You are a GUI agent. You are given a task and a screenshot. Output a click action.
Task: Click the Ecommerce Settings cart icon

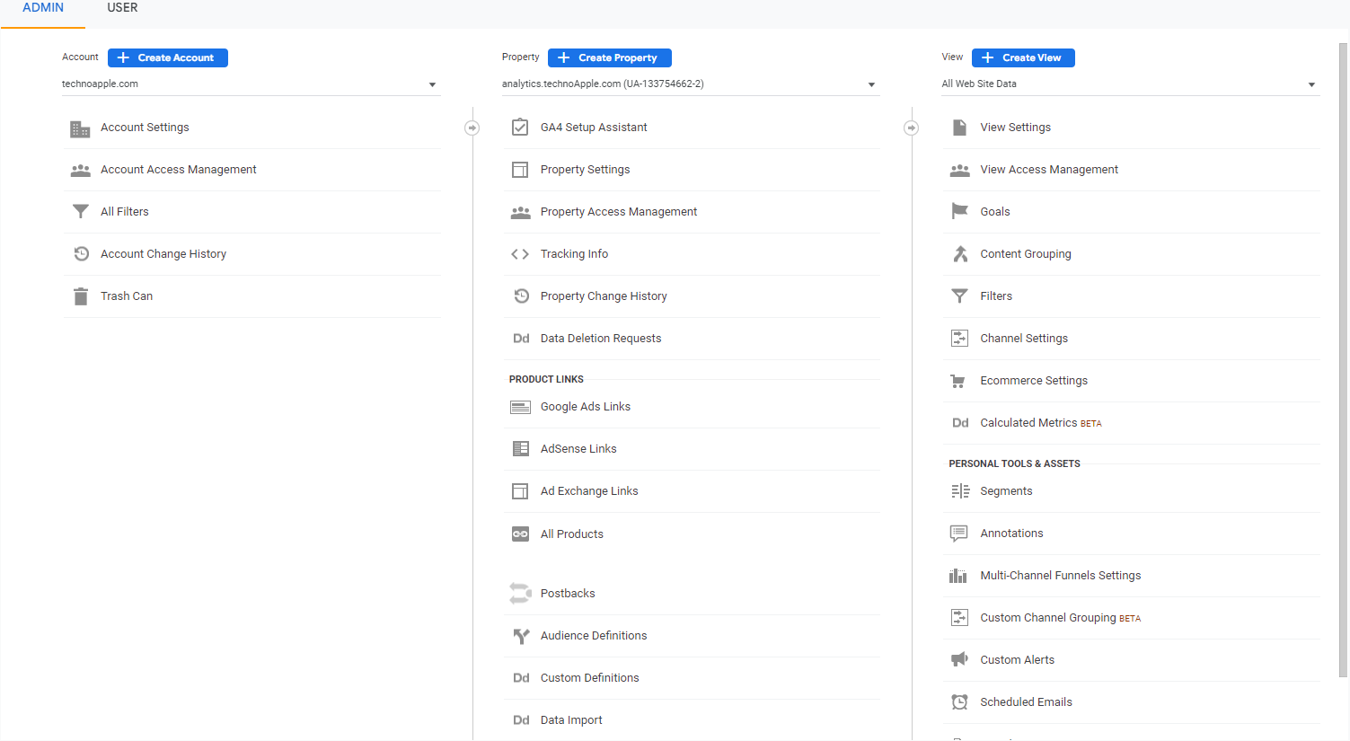(x=959, y=381)
